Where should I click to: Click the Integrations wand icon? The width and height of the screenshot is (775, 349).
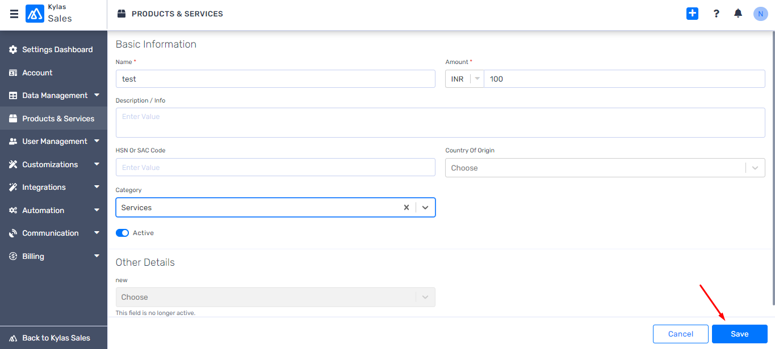pyautogui.click(x=13, y=188)
